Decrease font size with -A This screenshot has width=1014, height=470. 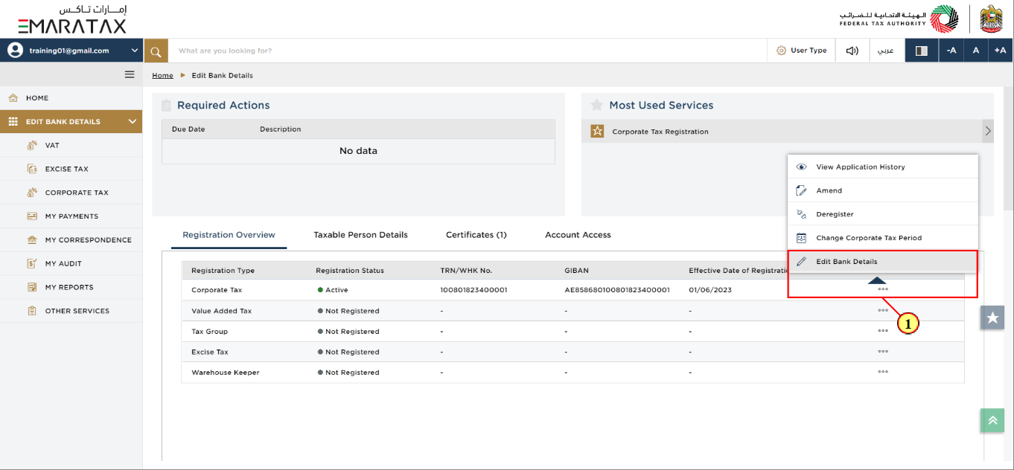pos(951,51)
